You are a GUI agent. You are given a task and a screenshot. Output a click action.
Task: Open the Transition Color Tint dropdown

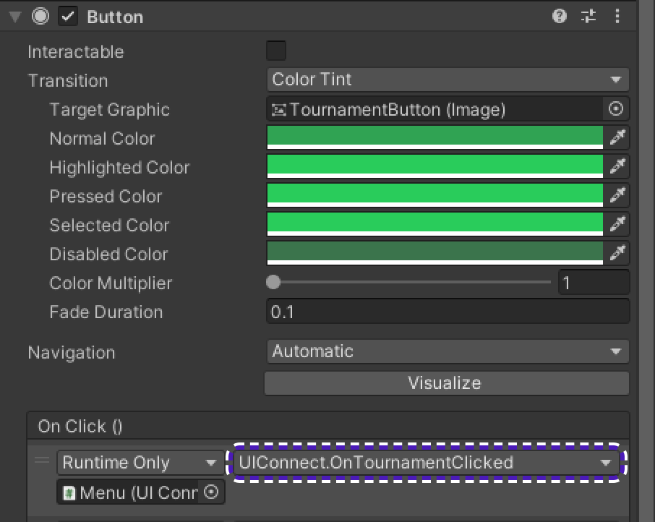point(448,80)
